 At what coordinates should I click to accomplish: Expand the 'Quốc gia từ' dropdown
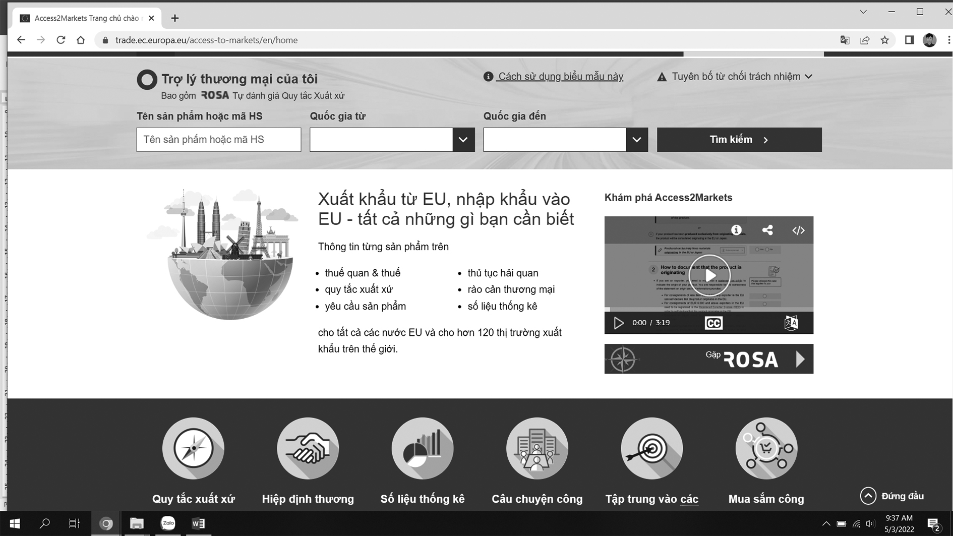click(x=463, y=140)
